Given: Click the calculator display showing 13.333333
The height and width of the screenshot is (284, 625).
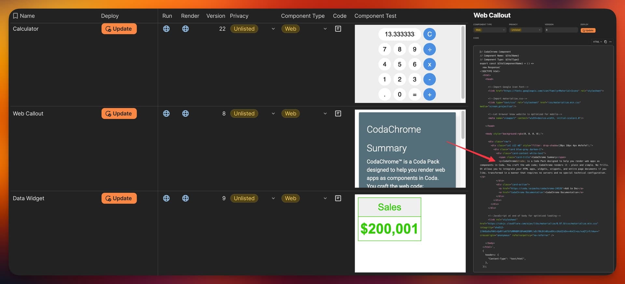Looking at the screenshot, I should pyautogui.click(x=400, y=34).
